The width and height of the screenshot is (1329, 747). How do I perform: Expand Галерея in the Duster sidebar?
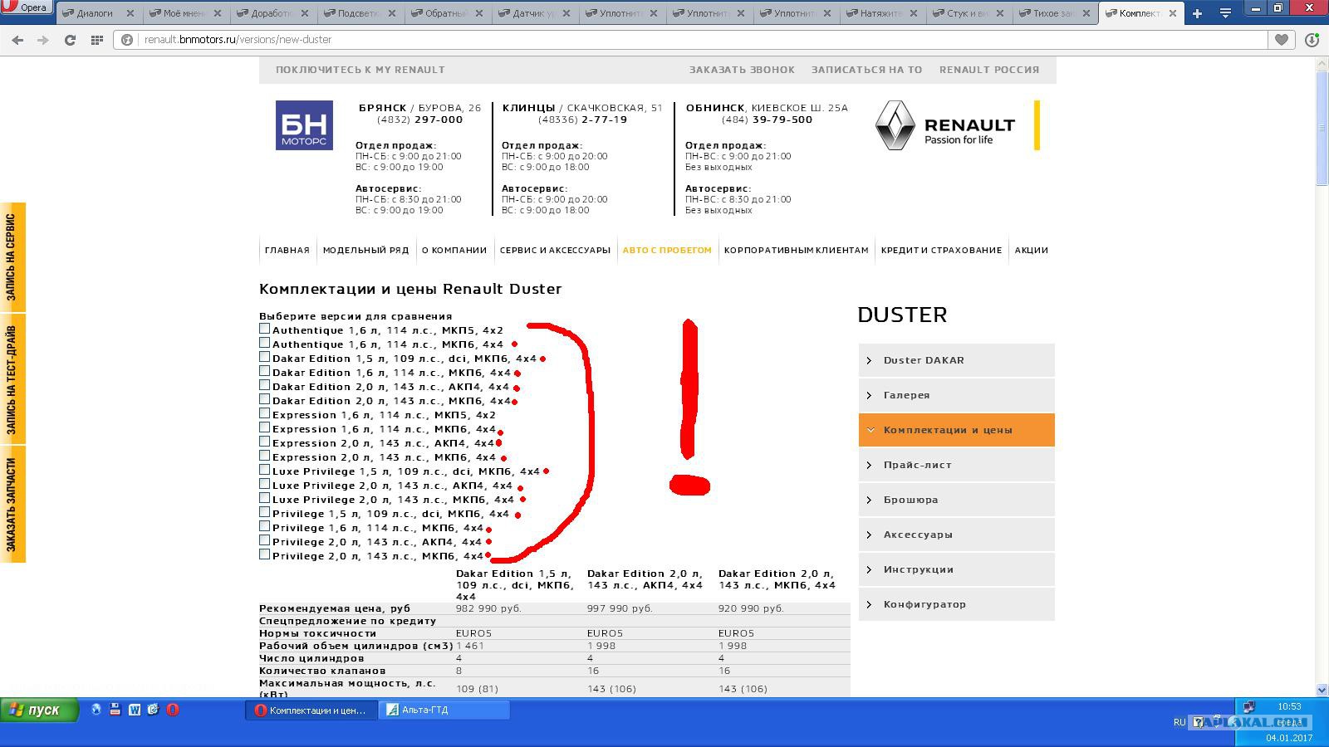coord(956,395)
